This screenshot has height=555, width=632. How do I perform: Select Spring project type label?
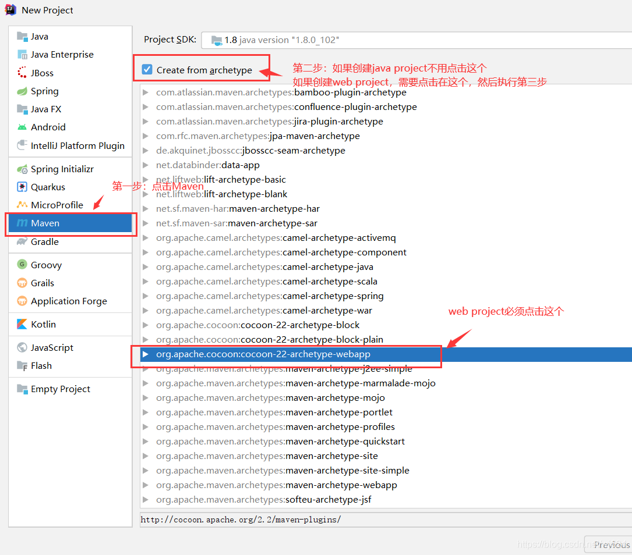45,91
